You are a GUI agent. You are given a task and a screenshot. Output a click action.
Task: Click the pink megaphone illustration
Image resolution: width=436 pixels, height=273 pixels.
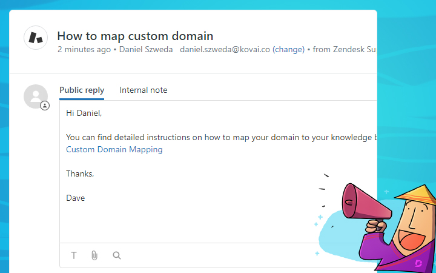pyautogui.click(x=362, y=203)
